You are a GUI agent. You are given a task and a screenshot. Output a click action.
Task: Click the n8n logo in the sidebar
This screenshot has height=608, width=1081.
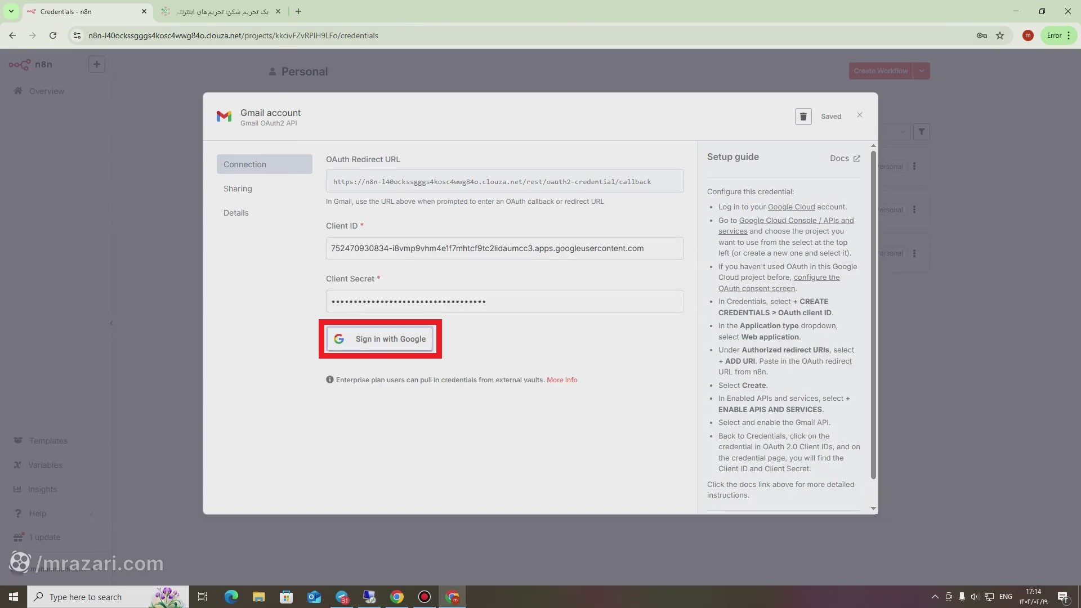click(20, 64)
